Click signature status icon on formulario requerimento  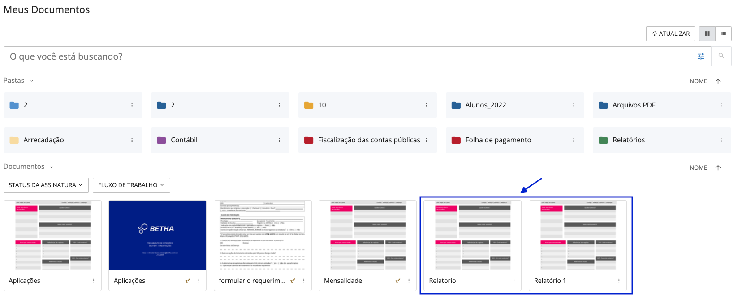[293, 281]
